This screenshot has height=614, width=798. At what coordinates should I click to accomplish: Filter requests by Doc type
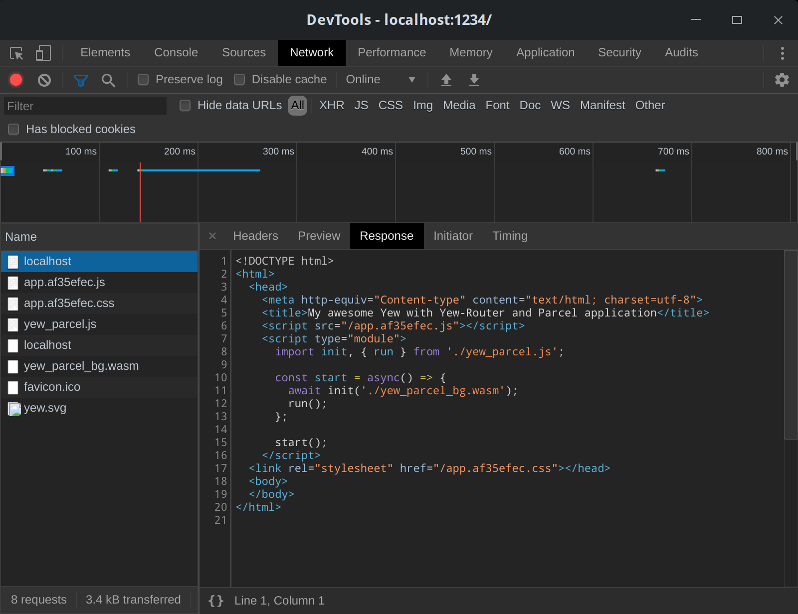pyautogui.click(x=530, y=106)
